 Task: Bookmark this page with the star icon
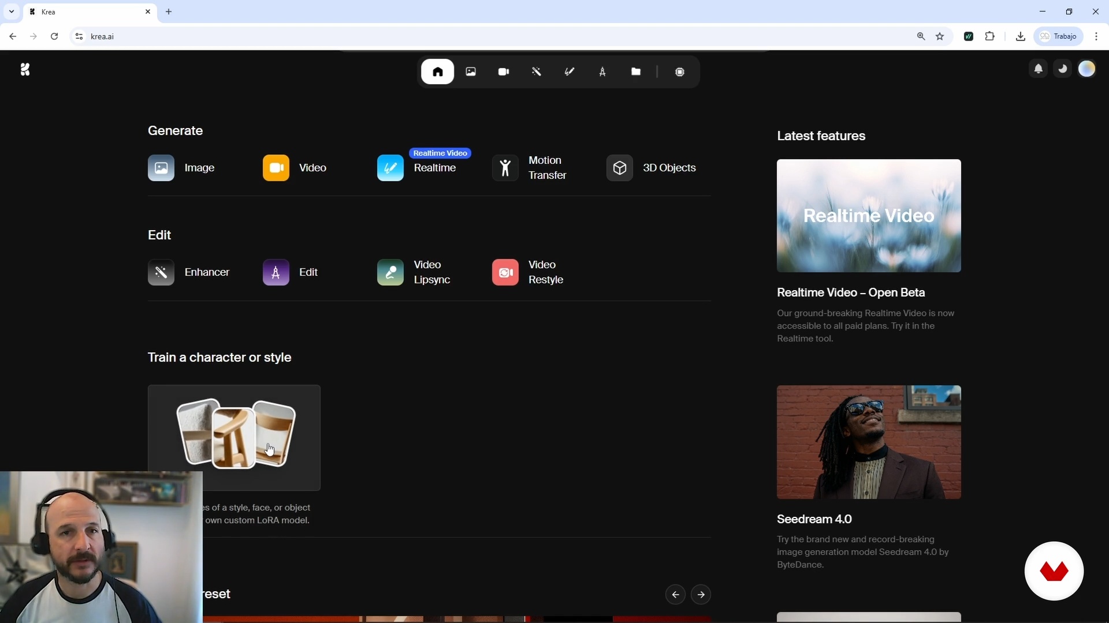click(x=940, y=36)
